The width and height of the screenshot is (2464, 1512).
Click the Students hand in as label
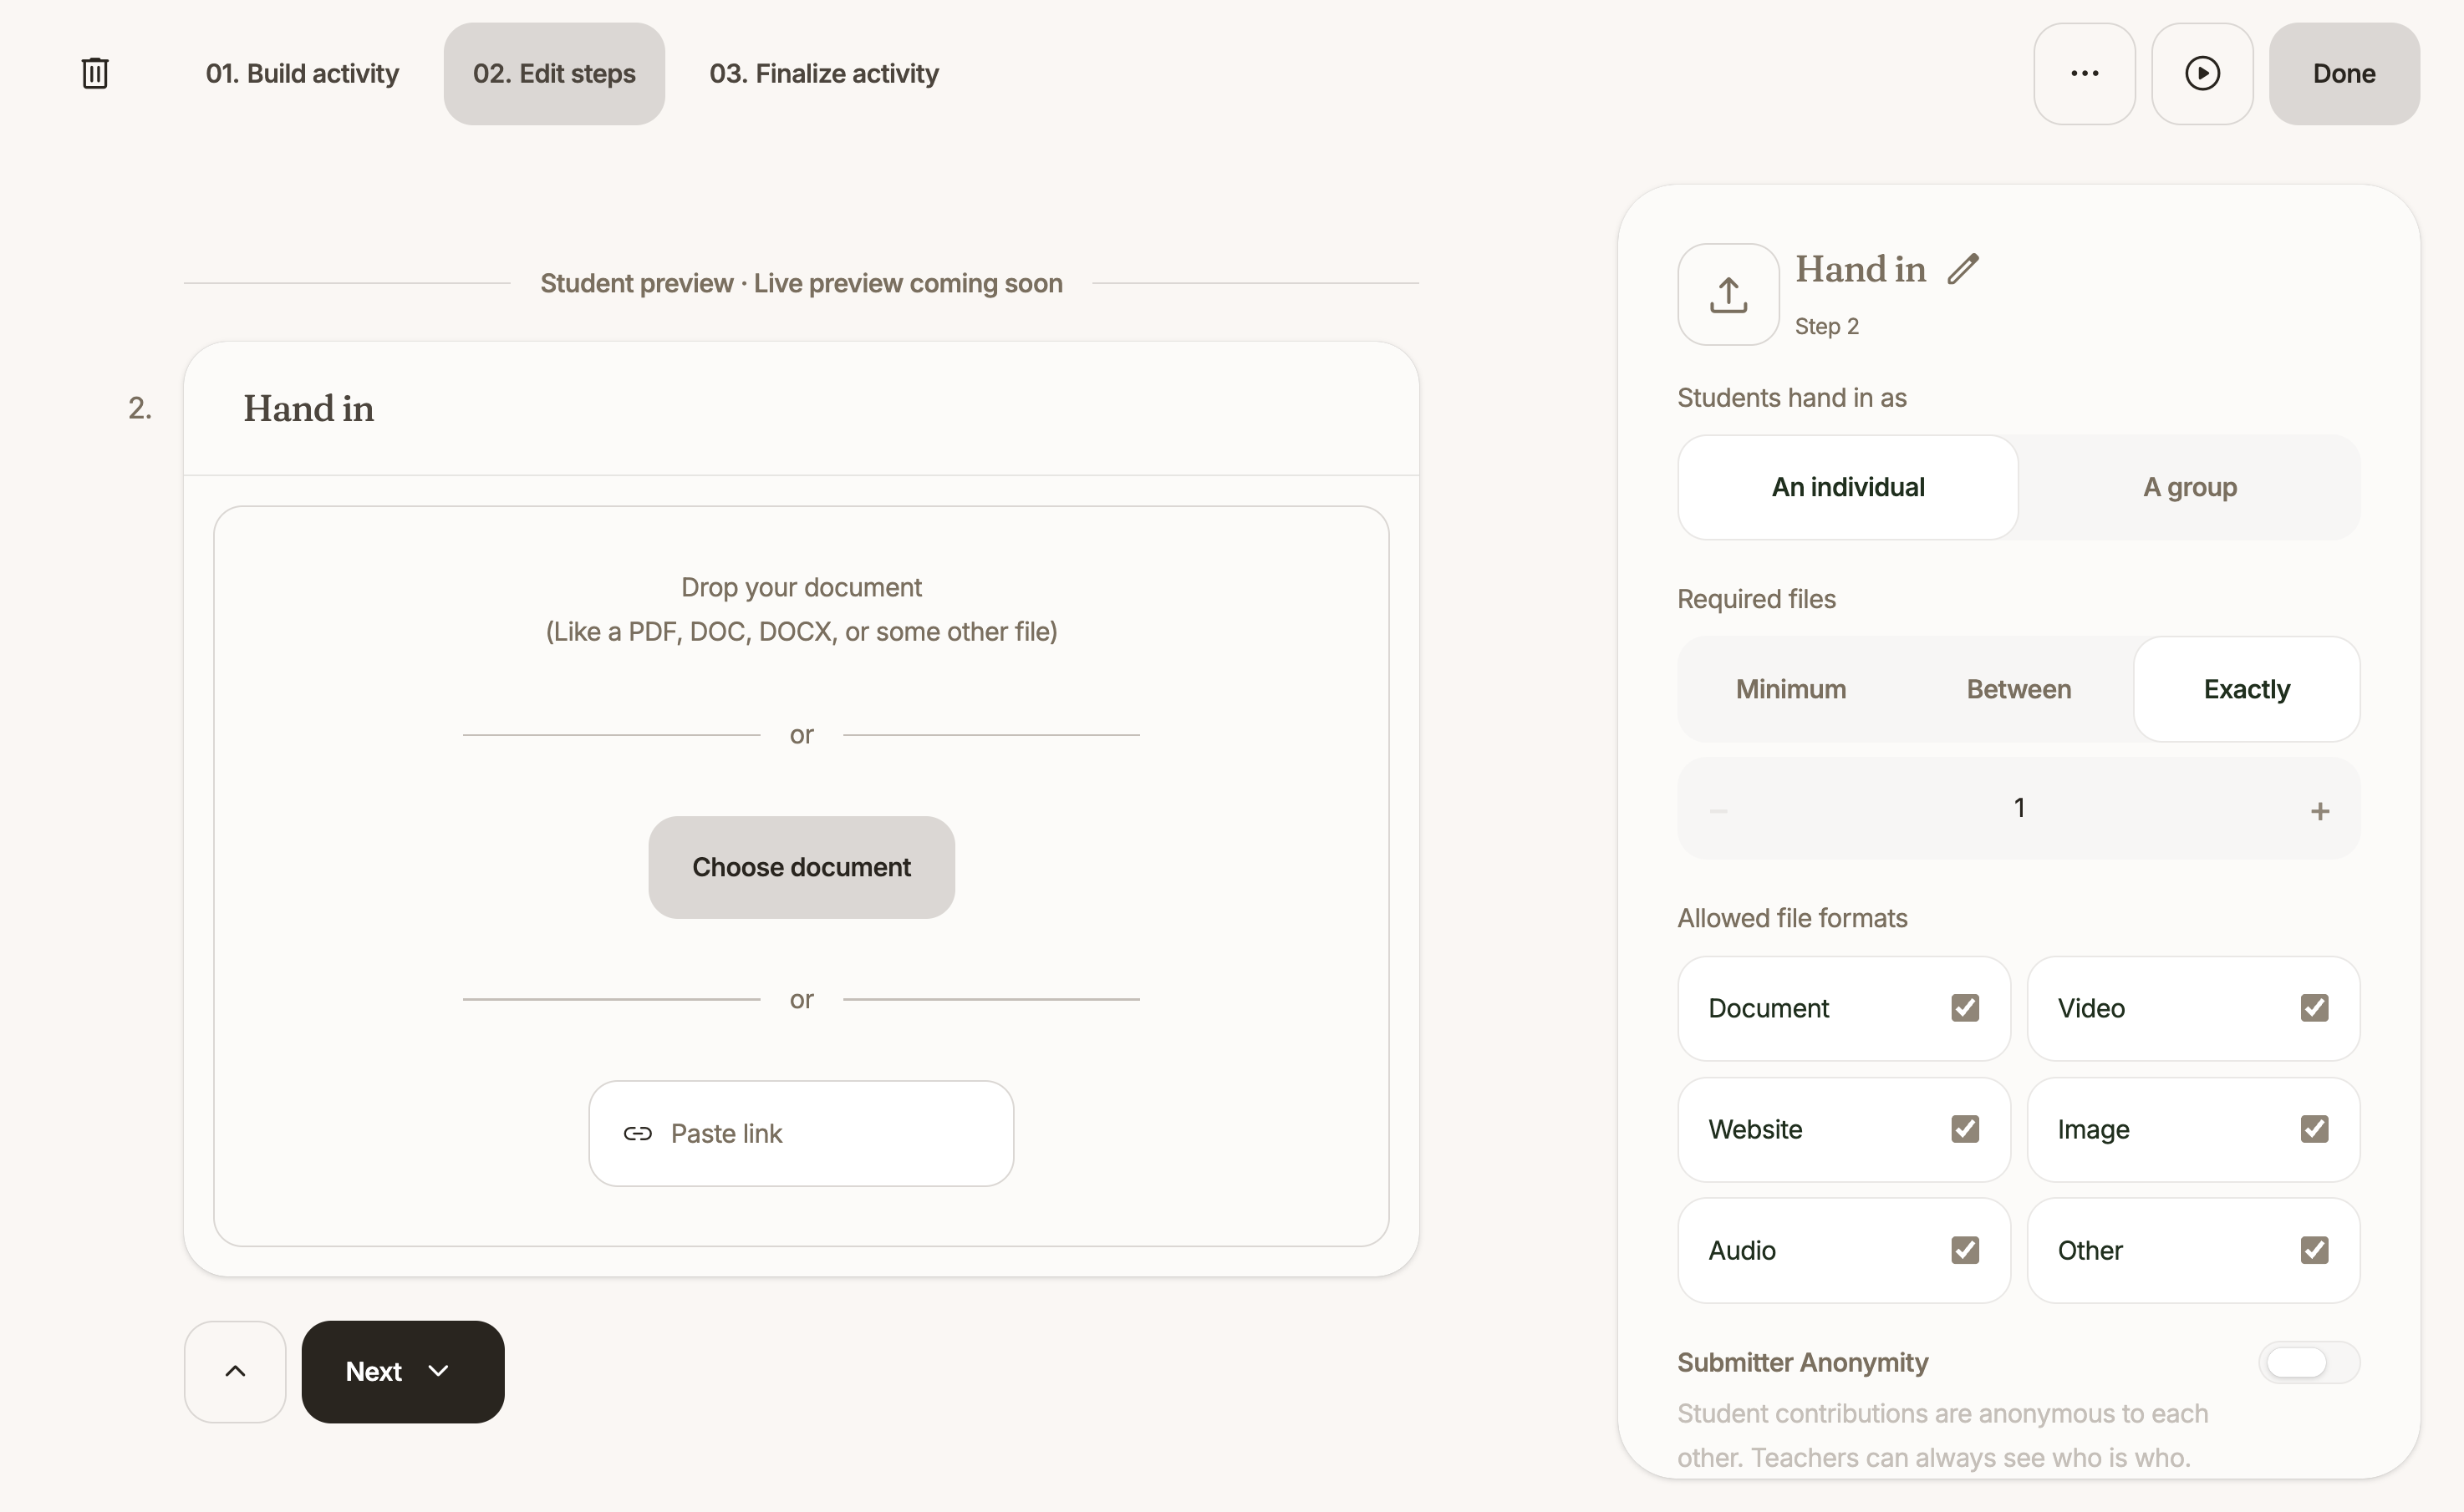click(1792, 398)
